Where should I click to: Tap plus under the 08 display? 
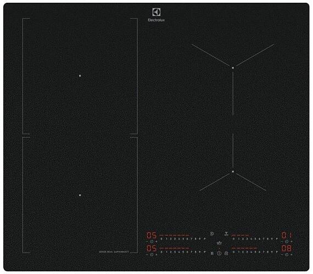tap(292, 254)
